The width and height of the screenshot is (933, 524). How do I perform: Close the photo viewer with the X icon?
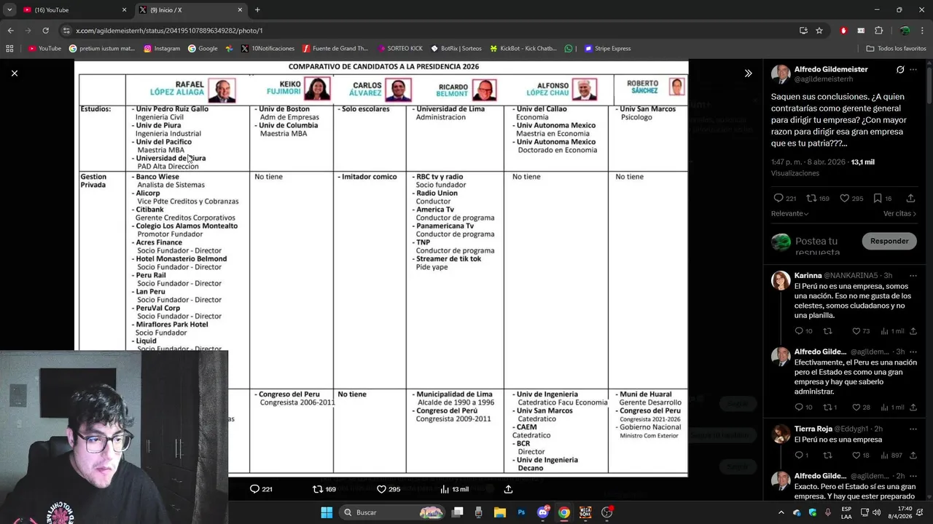[x=14, y=73]
